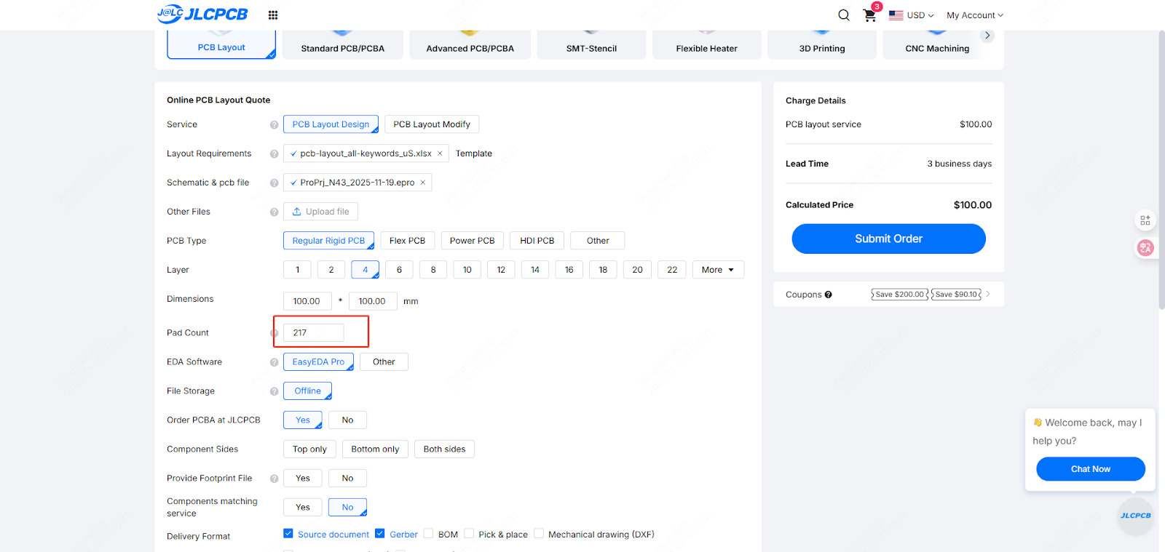1165x552 pixels.
Task: Switch to the CNC Machining tab
Action: click(x=937, y=45)
